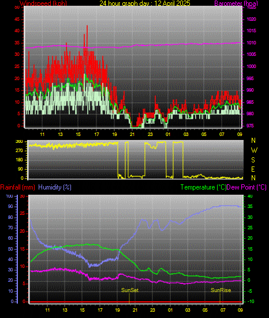Click the 45 windspeed axis value
The width and height of the screenshot is (269, 318).
[17, 19]
